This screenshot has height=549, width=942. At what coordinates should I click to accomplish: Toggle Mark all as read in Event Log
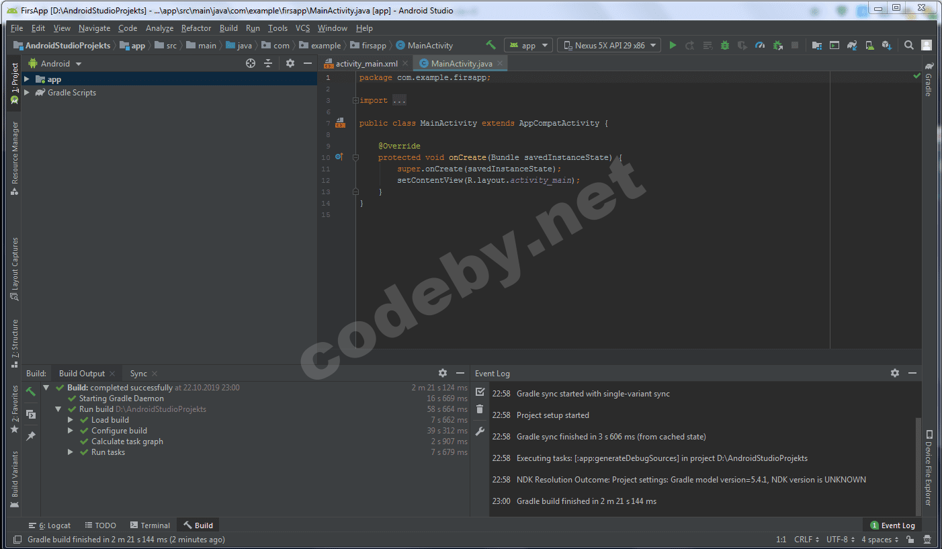click(x=480, y=392)
